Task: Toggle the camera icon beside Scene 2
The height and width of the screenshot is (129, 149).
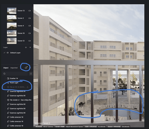Action: coord(30,18)
